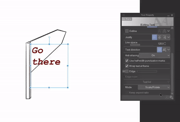The image size is (180, 122).
Task: Click the Edge color label
Action: pyautogui.click(x=131, y=77)
